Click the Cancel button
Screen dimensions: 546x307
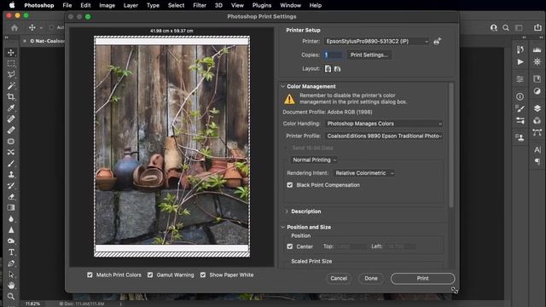pyautogui.click(x=339, y=279)
